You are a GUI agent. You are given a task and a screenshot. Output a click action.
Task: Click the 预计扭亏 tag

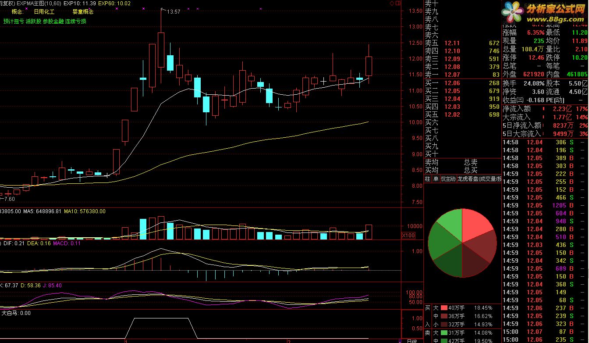[x=13, y=21]
